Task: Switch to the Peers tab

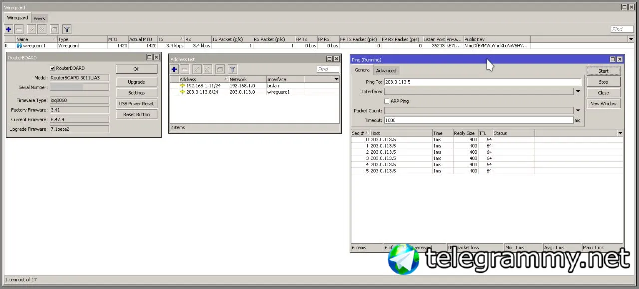Action: [x=39, y=18]
